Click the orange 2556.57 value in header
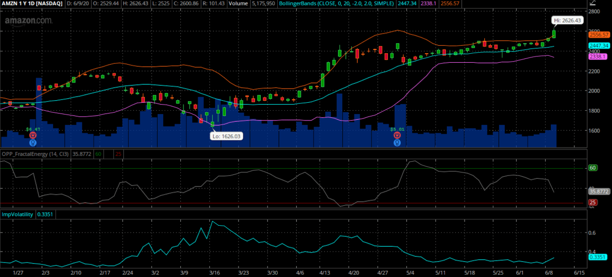 coord(450,3)
